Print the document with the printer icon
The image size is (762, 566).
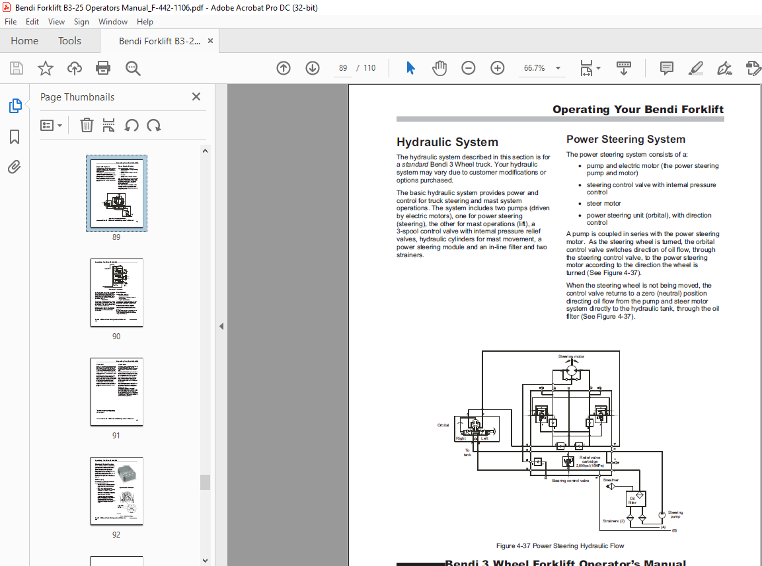[x=103, y=68]
